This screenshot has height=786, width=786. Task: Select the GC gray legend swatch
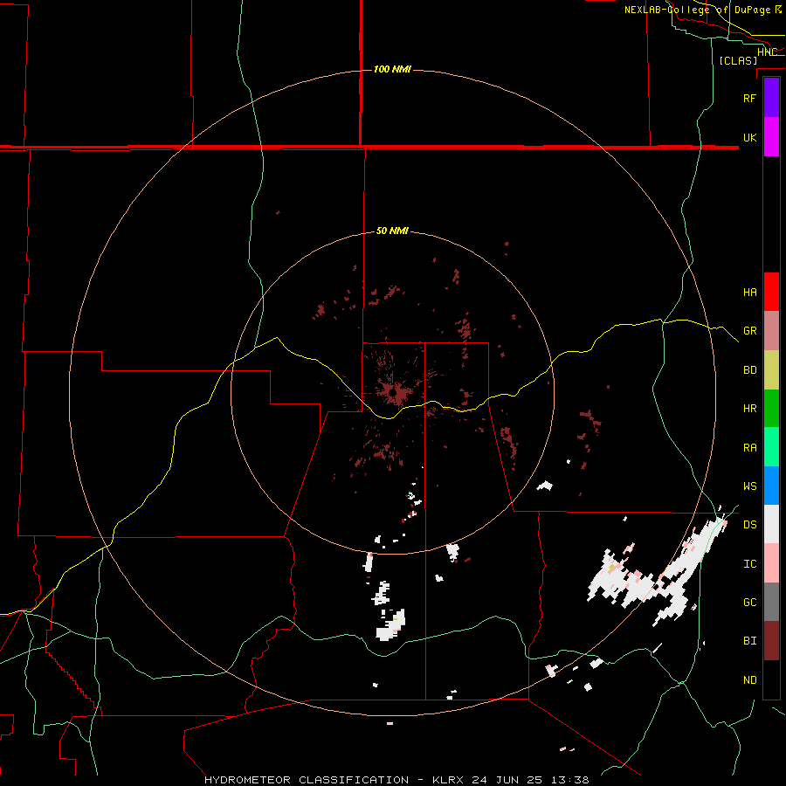coord(771,602)
